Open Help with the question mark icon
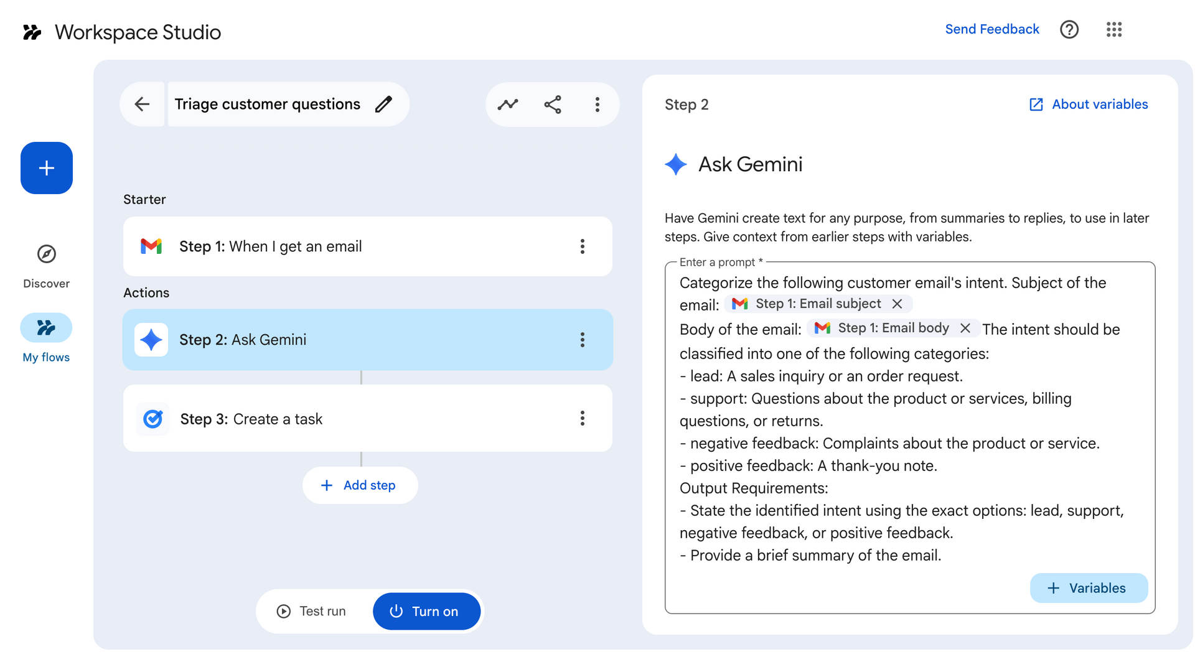Viewport: 1195px width, 672px height. point(1069,29)
